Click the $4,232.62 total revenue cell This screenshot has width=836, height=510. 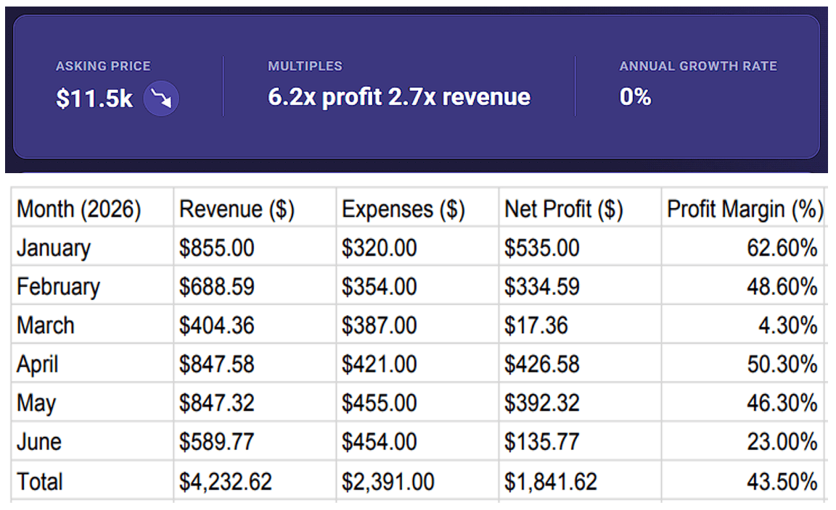tap(255, 481)
